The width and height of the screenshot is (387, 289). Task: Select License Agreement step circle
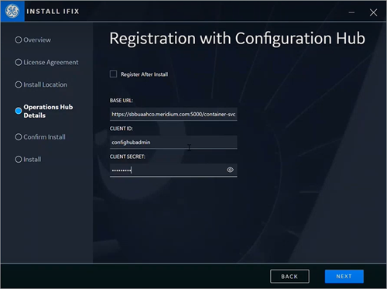tap(19, 62)
